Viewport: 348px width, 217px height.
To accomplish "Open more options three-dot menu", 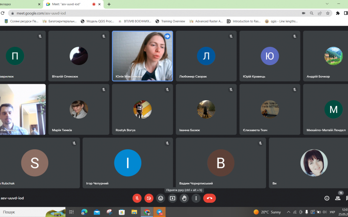I will tap(196, 198).
